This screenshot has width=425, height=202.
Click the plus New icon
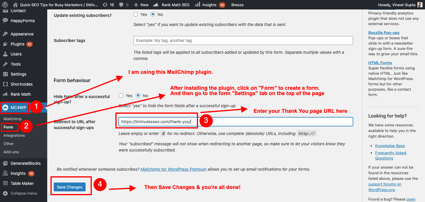pos(136,5)
